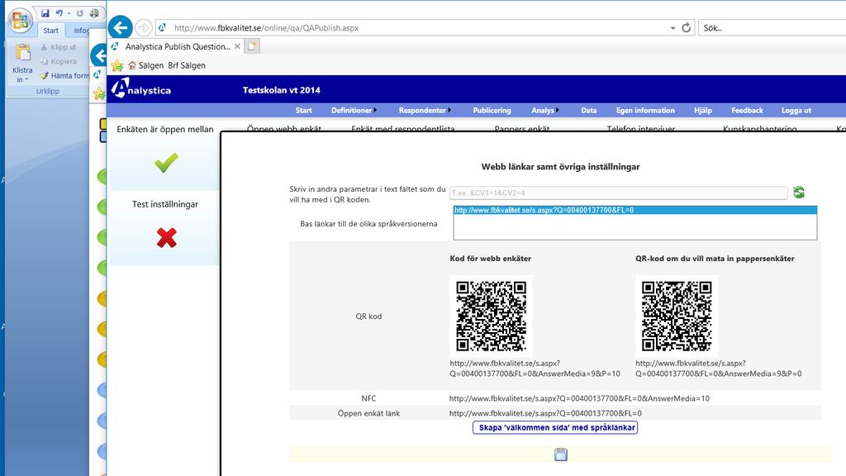
Task: Click Klipp ut in Word ribbon
Action: click(59, 47)
